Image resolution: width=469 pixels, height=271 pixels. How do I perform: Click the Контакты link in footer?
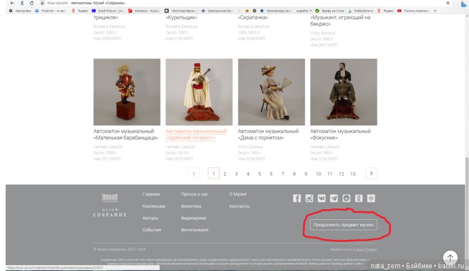point(239,206)
